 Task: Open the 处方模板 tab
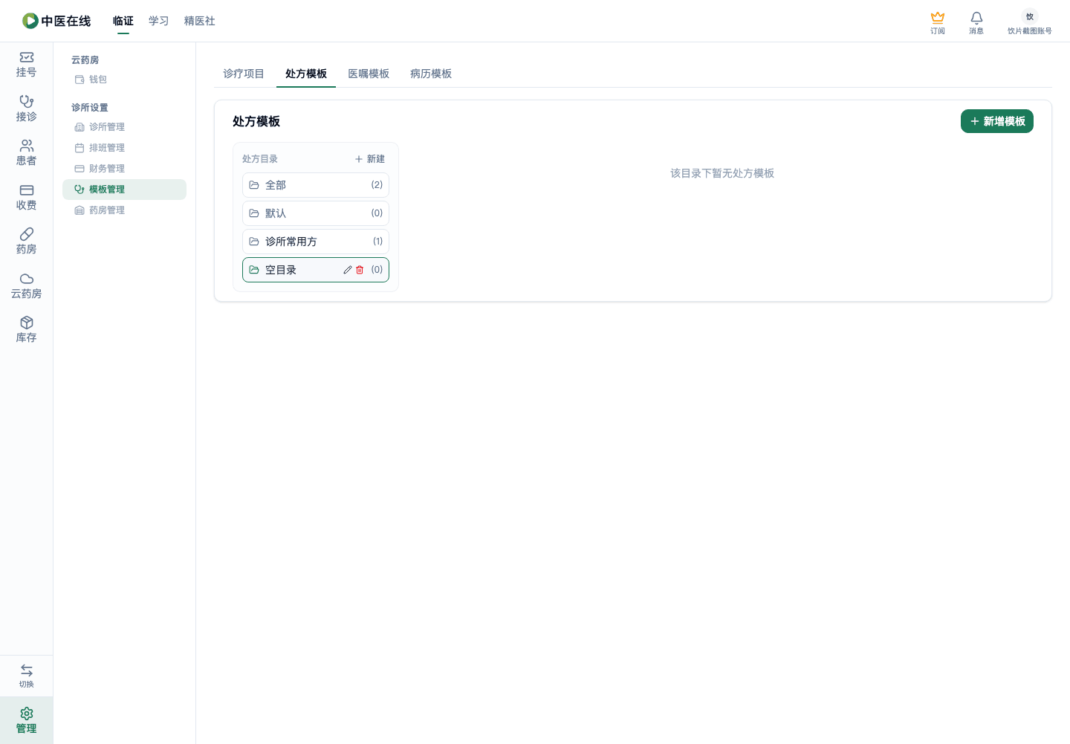click(306, 74)
